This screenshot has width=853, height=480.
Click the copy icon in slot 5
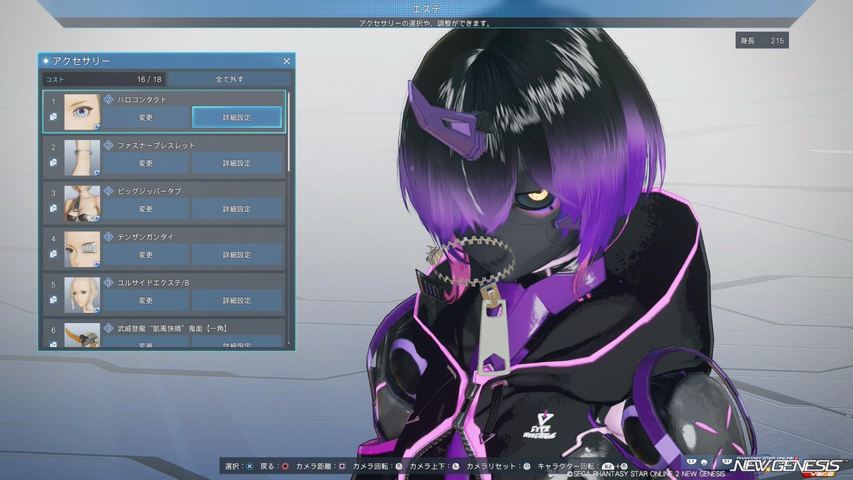pyautogui.click(x=53, y=299)
